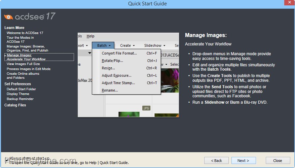This screenshot has height=168, width=295.
Task: Click the Set Preferences heading
Action: (x=17, y=84)
